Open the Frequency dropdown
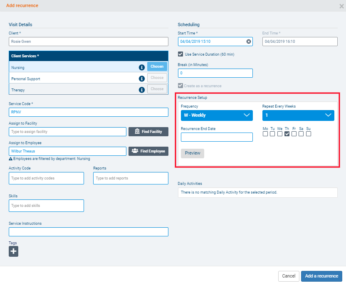 (x=217, y=115)
